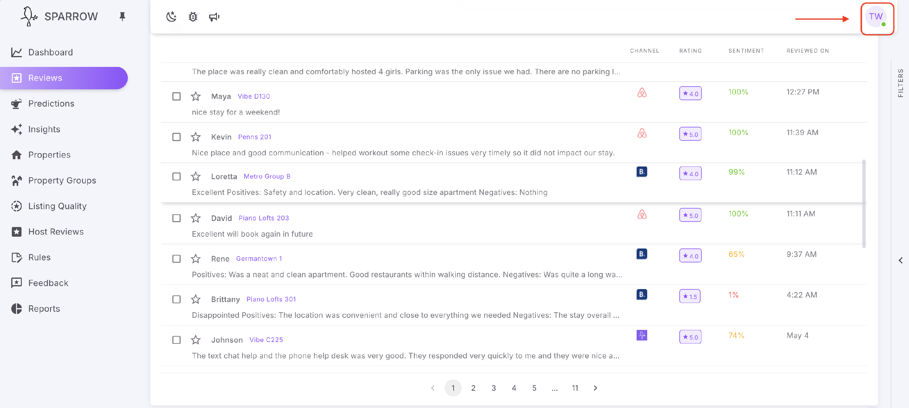Open the Metro Group B link
This screenshot has width=909, height=408.
click(267, 176)
